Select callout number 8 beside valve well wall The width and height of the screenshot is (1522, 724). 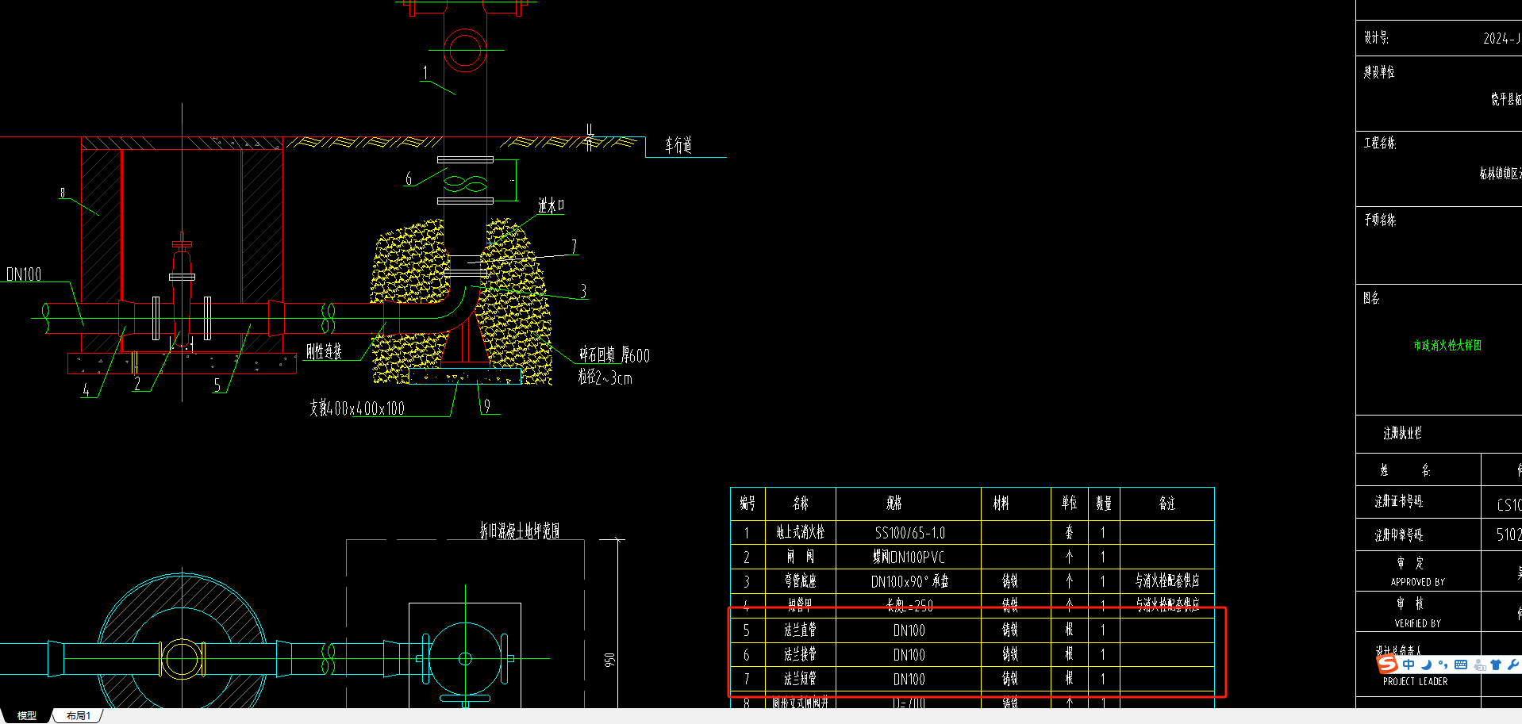tap(63, 193)
